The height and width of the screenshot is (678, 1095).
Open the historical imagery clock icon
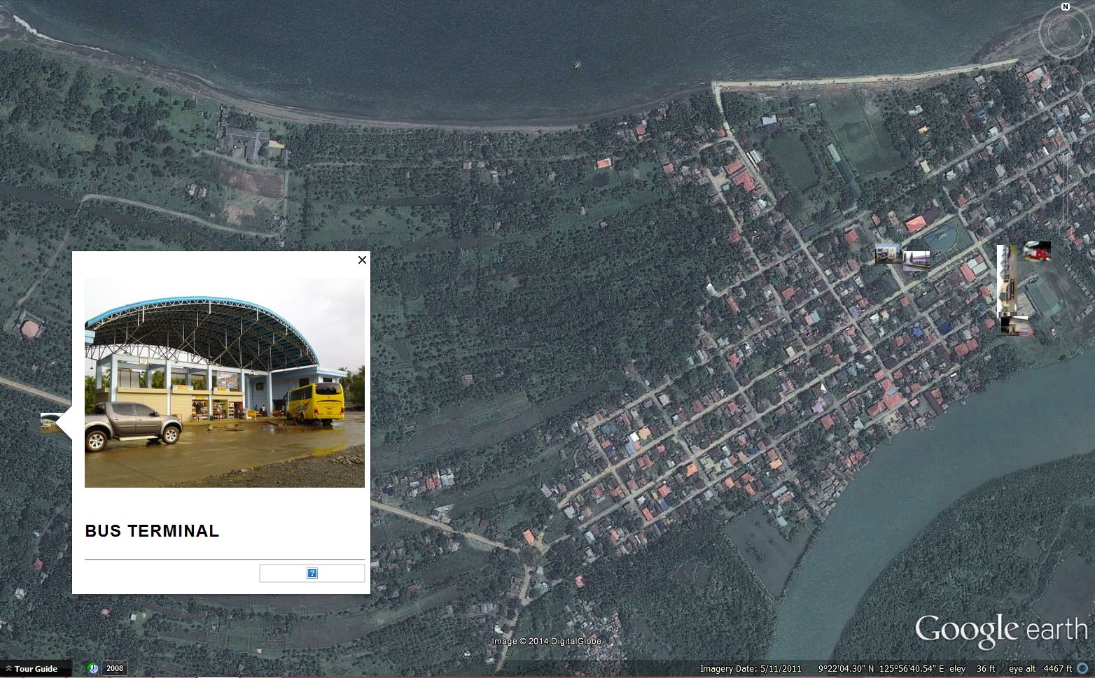pos(92,668)
